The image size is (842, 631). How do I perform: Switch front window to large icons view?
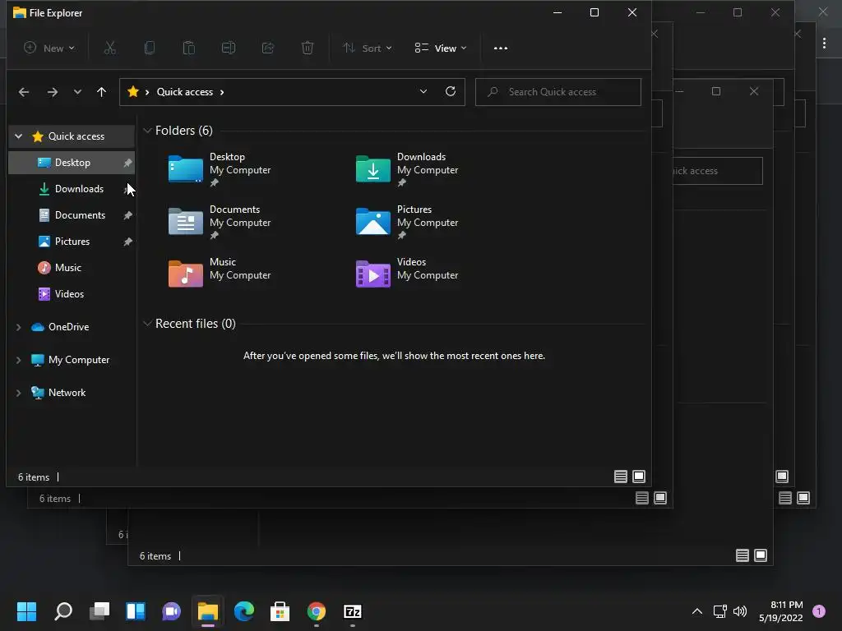[x=639, y=477]
